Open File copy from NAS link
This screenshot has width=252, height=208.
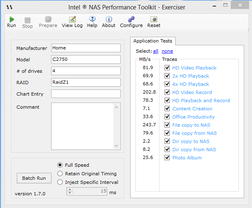click(194, 133)
